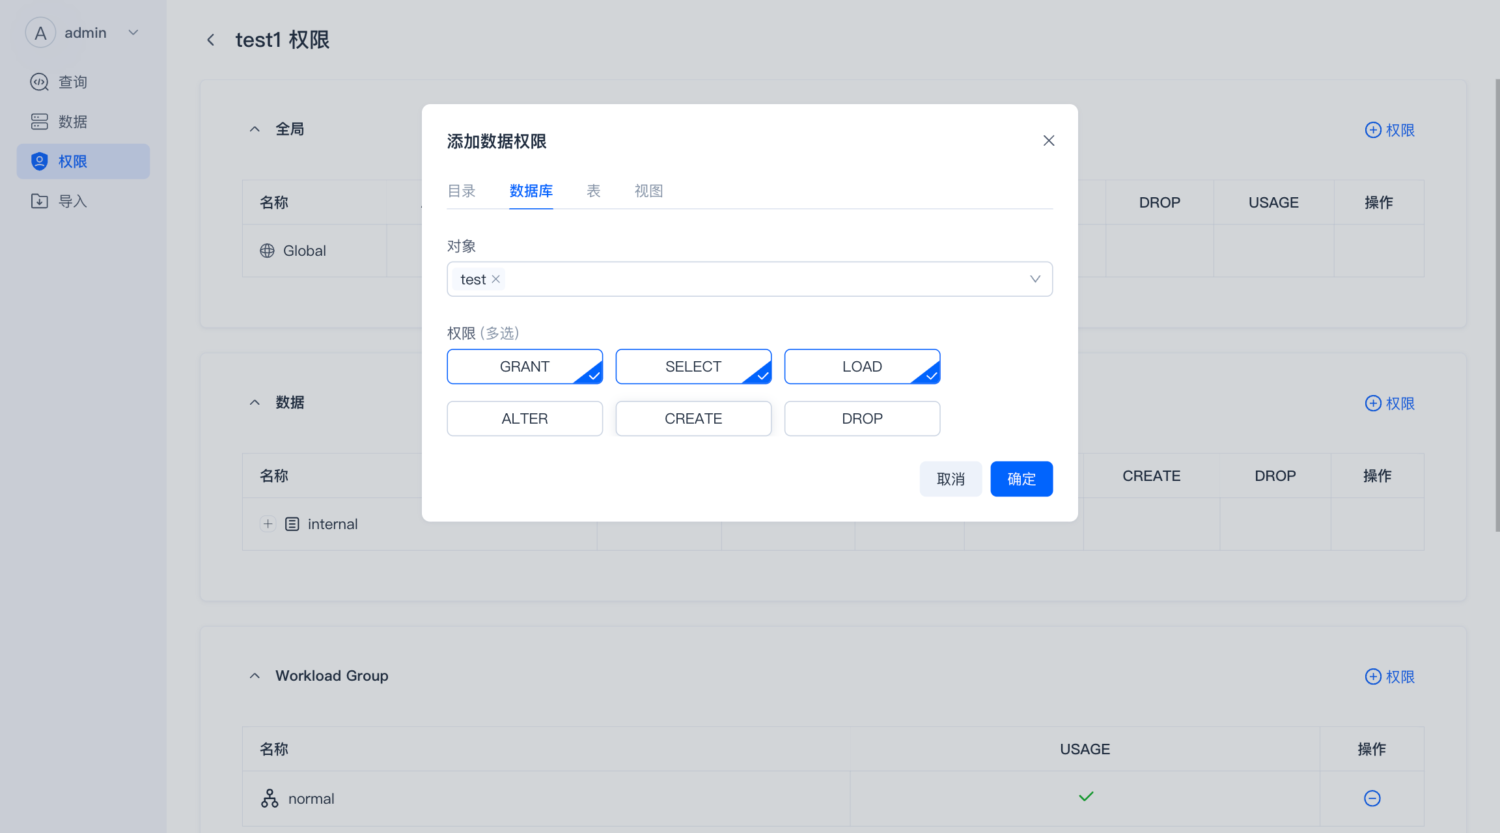Remove the test tag from object field

click(495, 279)
